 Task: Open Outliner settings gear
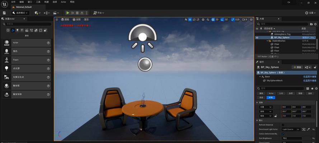pos(315,24)
